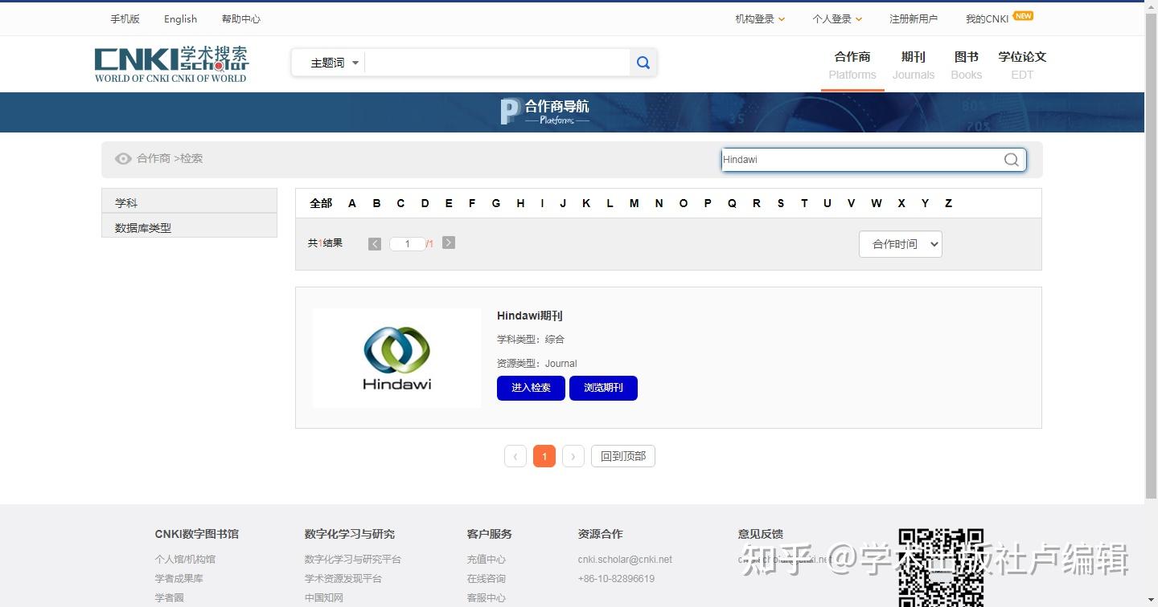Select the 全部 alphabet filter

321,203
